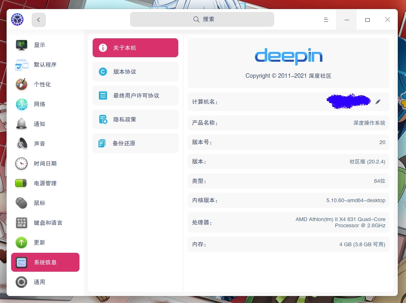The width and height of the screenshot is (406, 303).
Task: Click the 鼠标 sidebar label
Action: [40, 203]
